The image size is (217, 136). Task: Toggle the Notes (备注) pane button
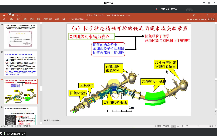[x=158, y=126]
